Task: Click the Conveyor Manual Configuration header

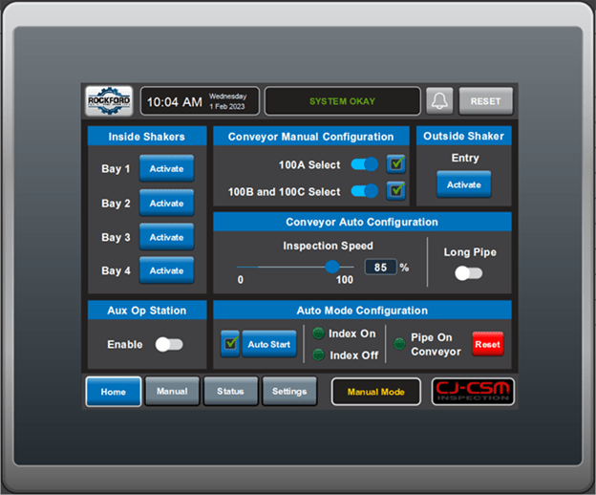Action: (311, 136)
